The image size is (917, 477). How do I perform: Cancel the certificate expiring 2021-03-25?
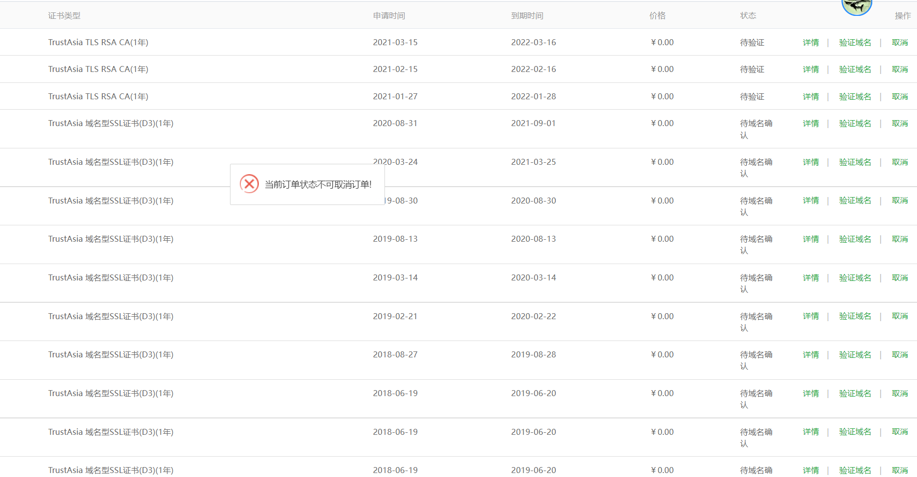point(900,162)
